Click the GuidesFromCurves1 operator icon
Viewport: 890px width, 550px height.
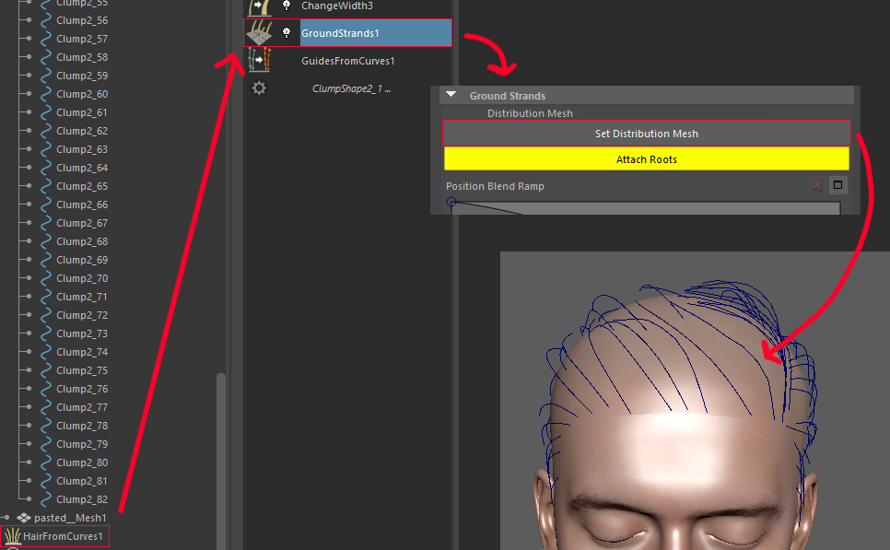click(259, 61)
